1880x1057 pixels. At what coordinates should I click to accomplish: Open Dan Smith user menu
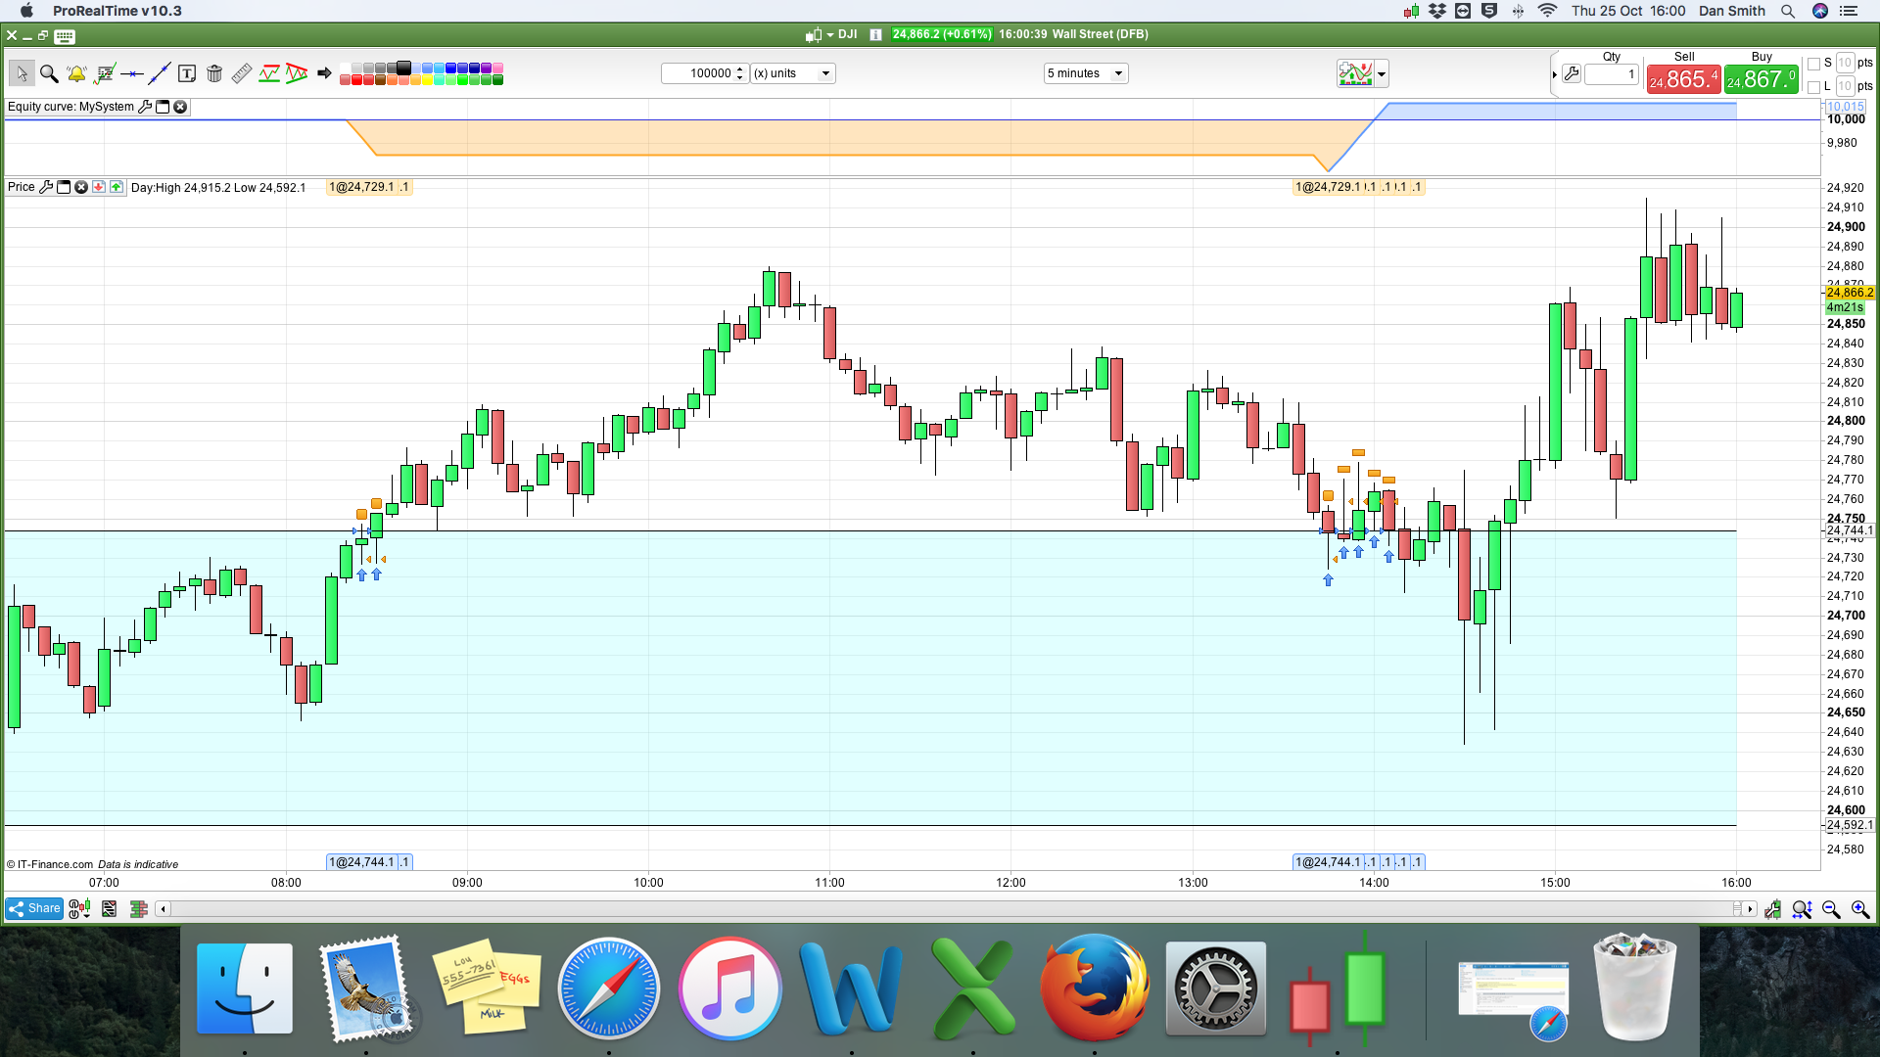click(x=1731, y=11)
